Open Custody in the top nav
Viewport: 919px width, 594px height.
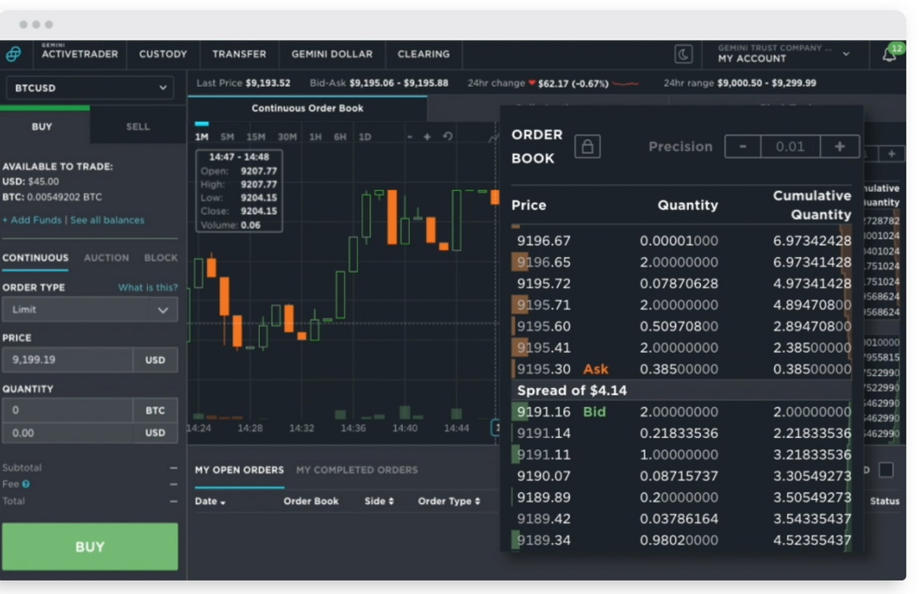(x=163, y=54)
